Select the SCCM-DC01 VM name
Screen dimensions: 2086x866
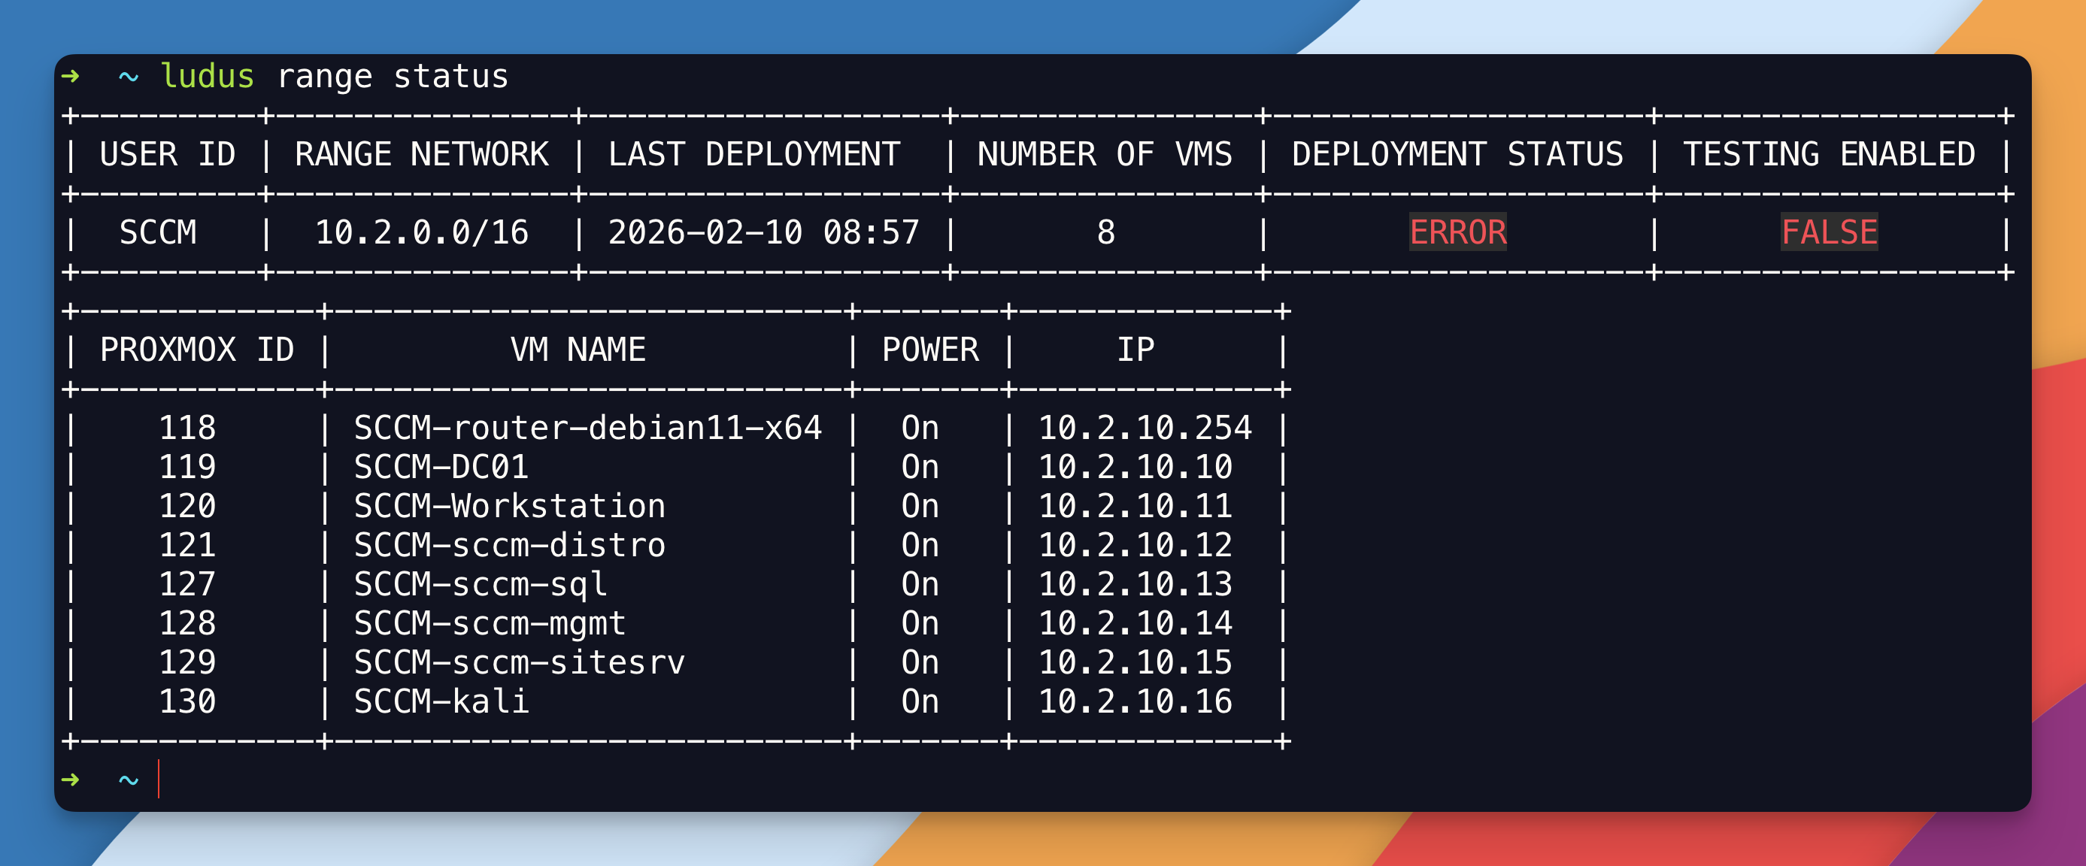point(441,467)
